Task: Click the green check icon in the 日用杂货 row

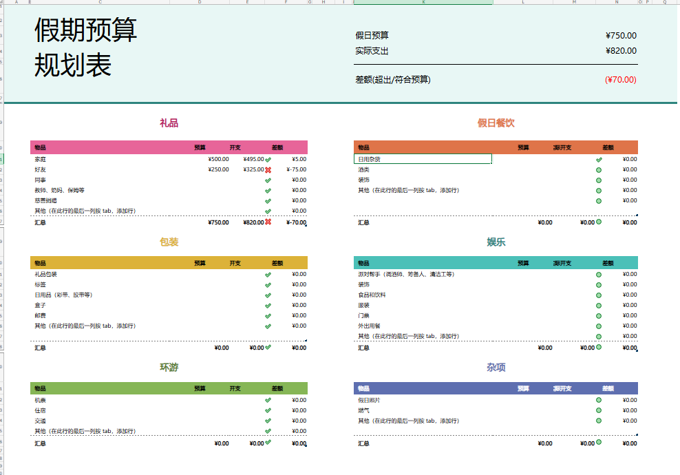Action: (599, 160)
